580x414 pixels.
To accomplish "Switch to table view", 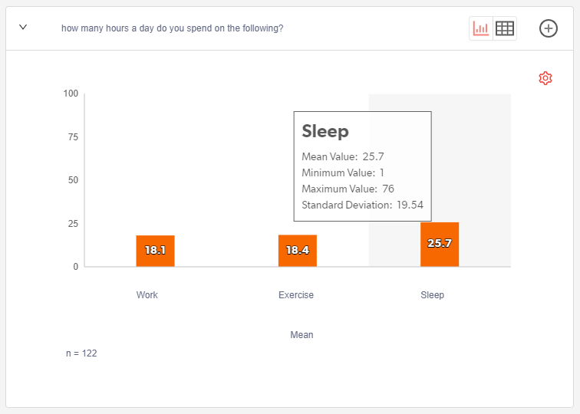I will point(505,28).
